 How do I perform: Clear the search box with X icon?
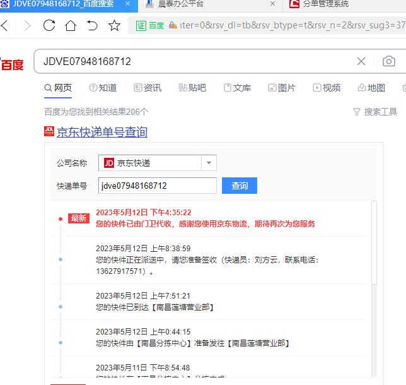(361, 61)
